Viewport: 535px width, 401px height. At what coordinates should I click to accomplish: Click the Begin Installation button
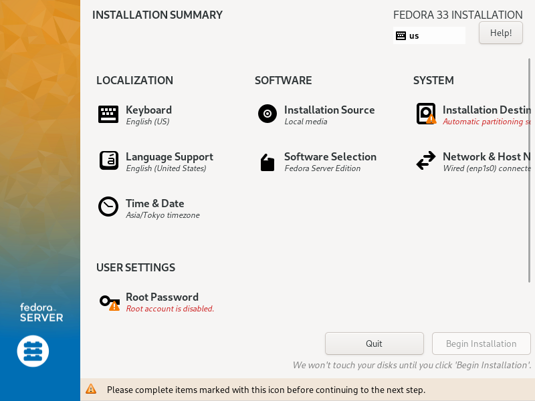(481, 344)
